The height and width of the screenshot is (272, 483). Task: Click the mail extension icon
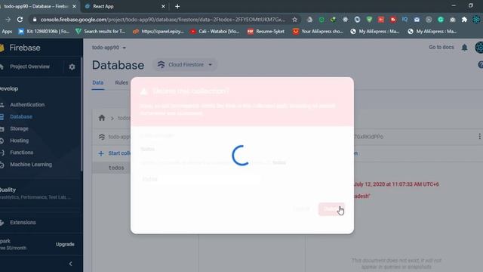tap(417, 20)
